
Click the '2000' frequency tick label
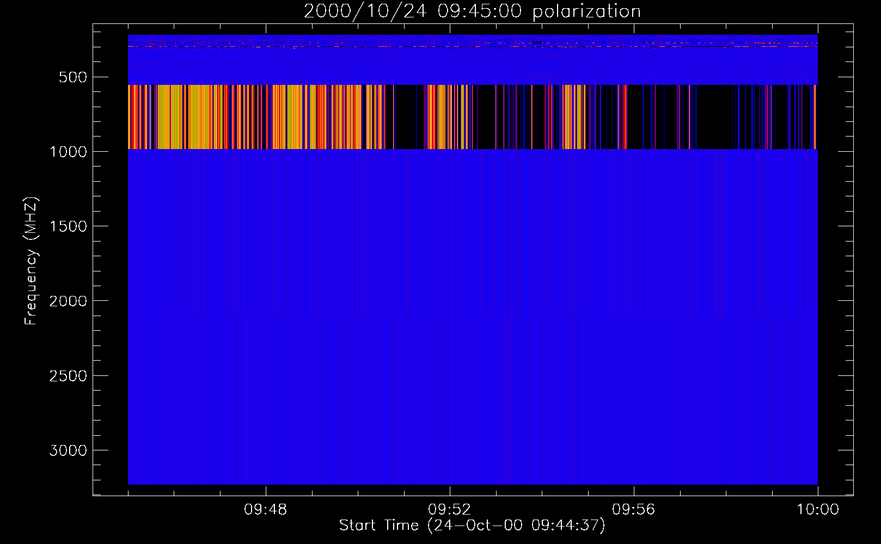(68, 301)
